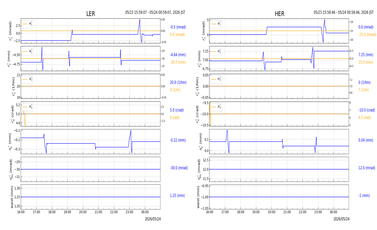Click 00:00 tick on HER time axis
377x230 pixels.
333,212
